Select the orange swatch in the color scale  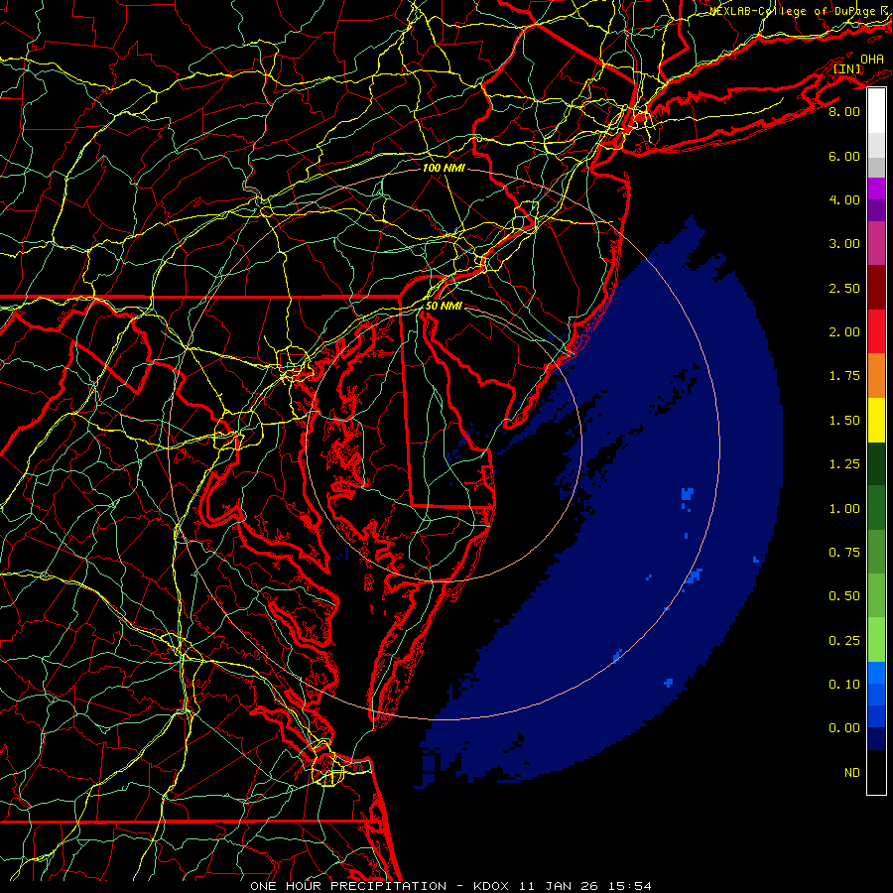click(x=876, y=376)
